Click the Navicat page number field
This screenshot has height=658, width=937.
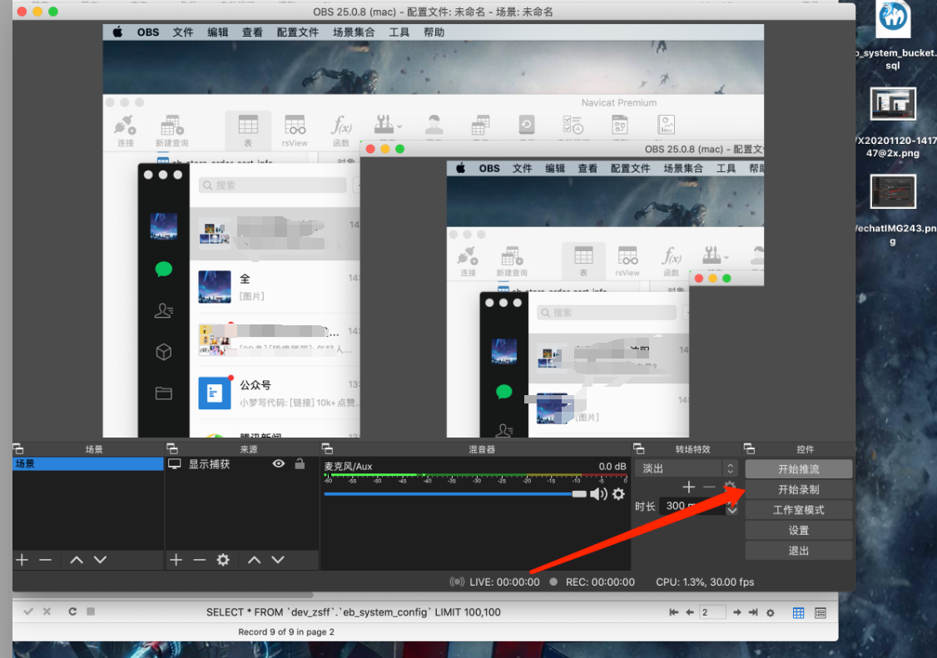click(x=712, y=612)
